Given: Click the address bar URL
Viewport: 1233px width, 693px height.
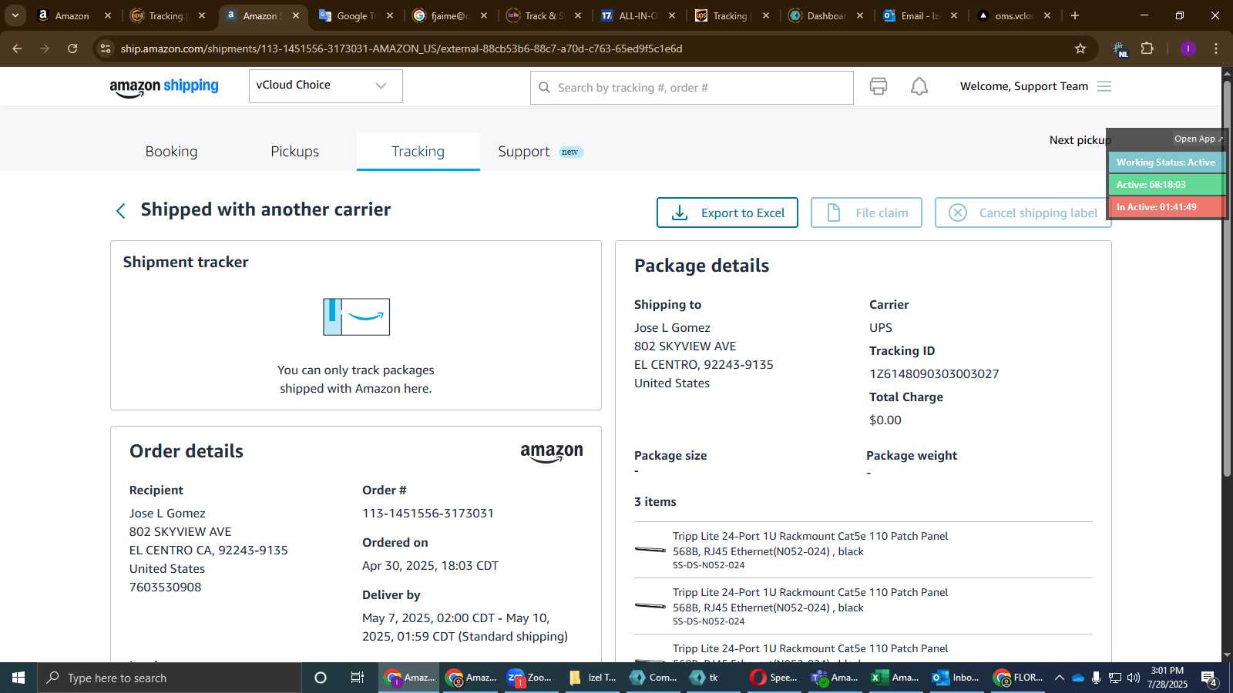Looking at the screenshot, I should coord(401,49).
